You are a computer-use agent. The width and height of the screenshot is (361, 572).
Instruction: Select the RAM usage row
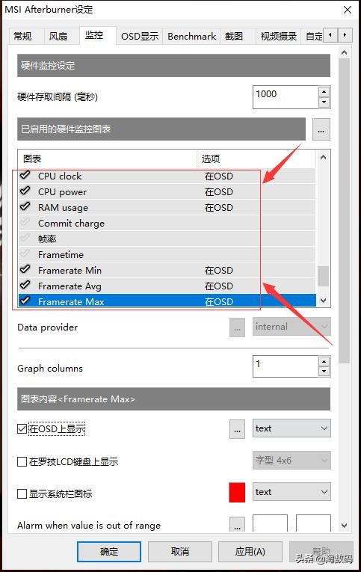pyautogui.click(x=167, y=207)
